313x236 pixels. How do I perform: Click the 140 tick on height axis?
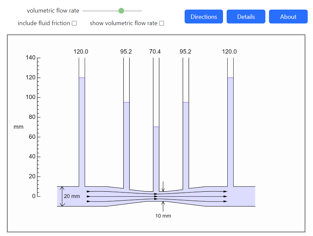click(30, 58)
